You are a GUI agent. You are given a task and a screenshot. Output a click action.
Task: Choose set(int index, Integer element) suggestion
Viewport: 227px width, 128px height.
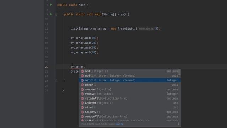[x=130, y=80]
